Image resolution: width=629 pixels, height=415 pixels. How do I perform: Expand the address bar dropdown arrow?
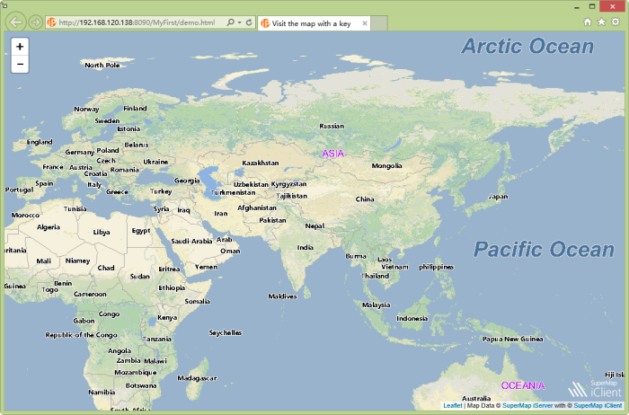point(238,22)
